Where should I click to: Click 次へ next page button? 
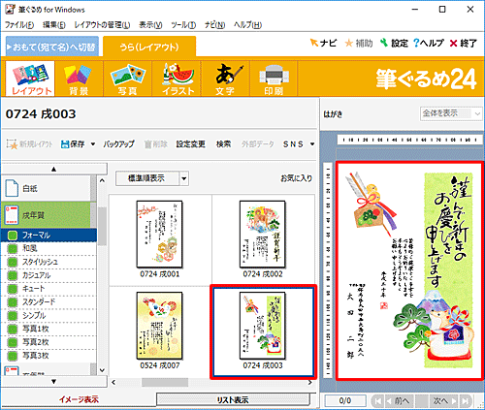(444, 401)
